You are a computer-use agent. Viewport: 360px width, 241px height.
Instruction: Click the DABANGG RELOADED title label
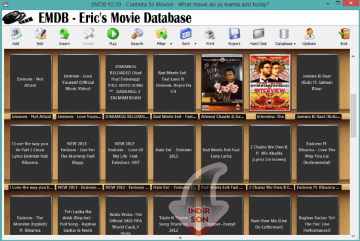tap(127, 117)
